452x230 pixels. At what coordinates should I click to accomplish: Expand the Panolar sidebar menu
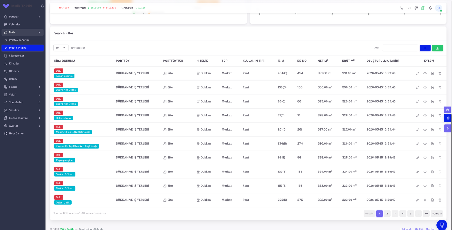(x=23, y=17)
